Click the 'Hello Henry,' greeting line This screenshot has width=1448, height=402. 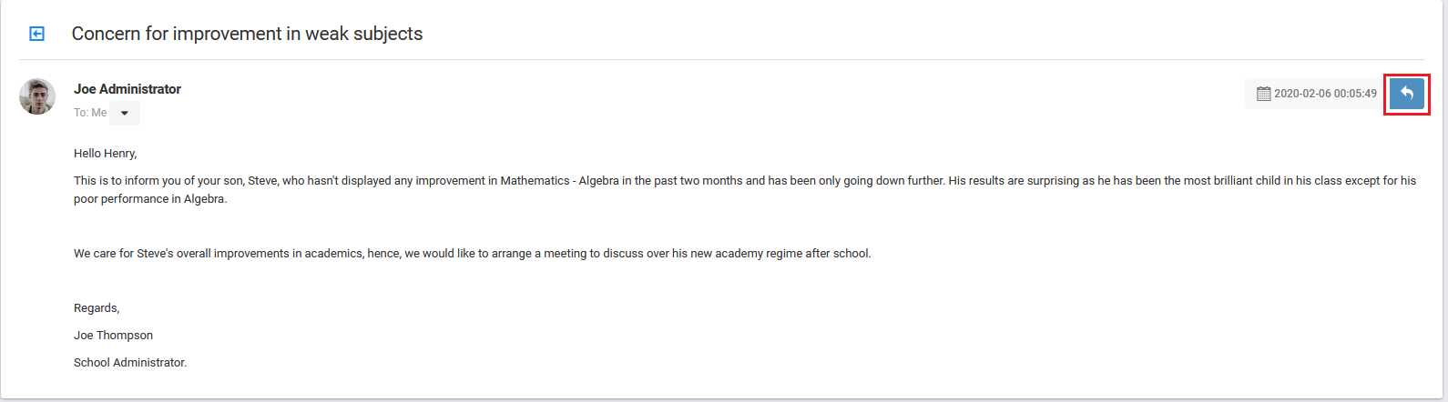pyautogui.click(x=106, y=154)
